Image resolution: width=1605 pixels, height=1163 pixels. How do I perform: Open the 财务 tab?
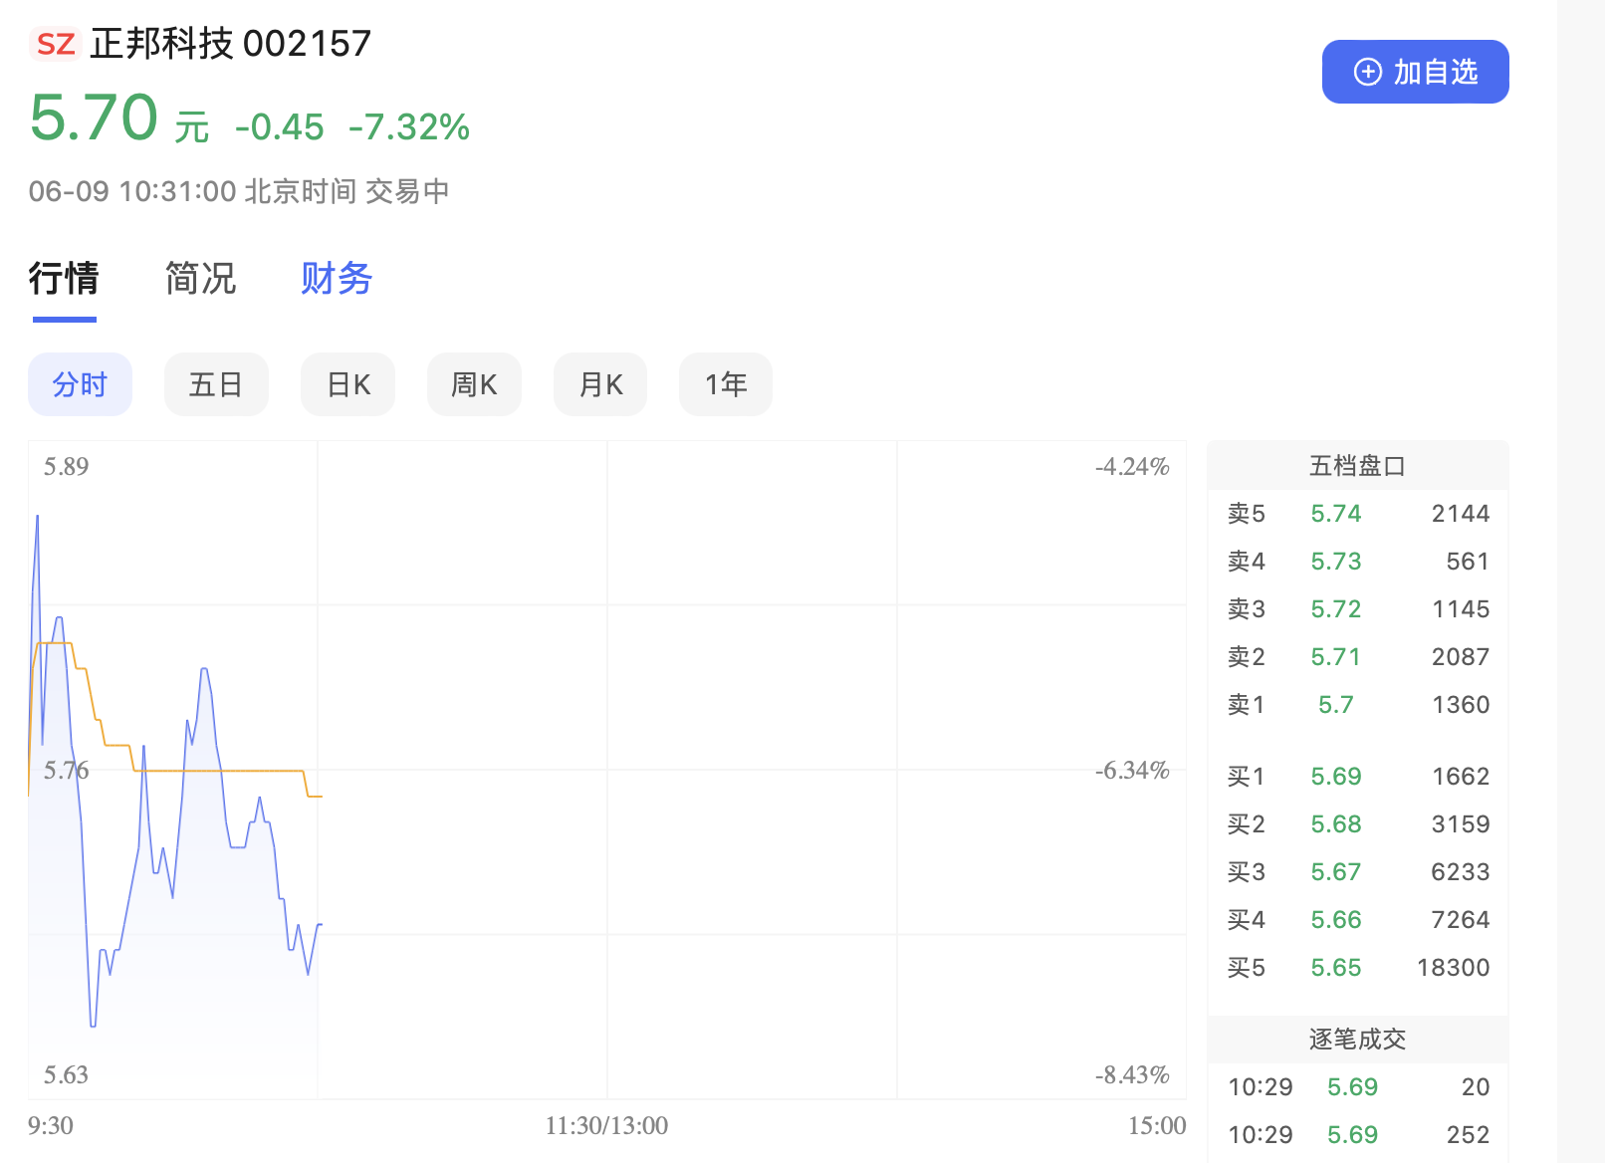(x=337, y=278)
